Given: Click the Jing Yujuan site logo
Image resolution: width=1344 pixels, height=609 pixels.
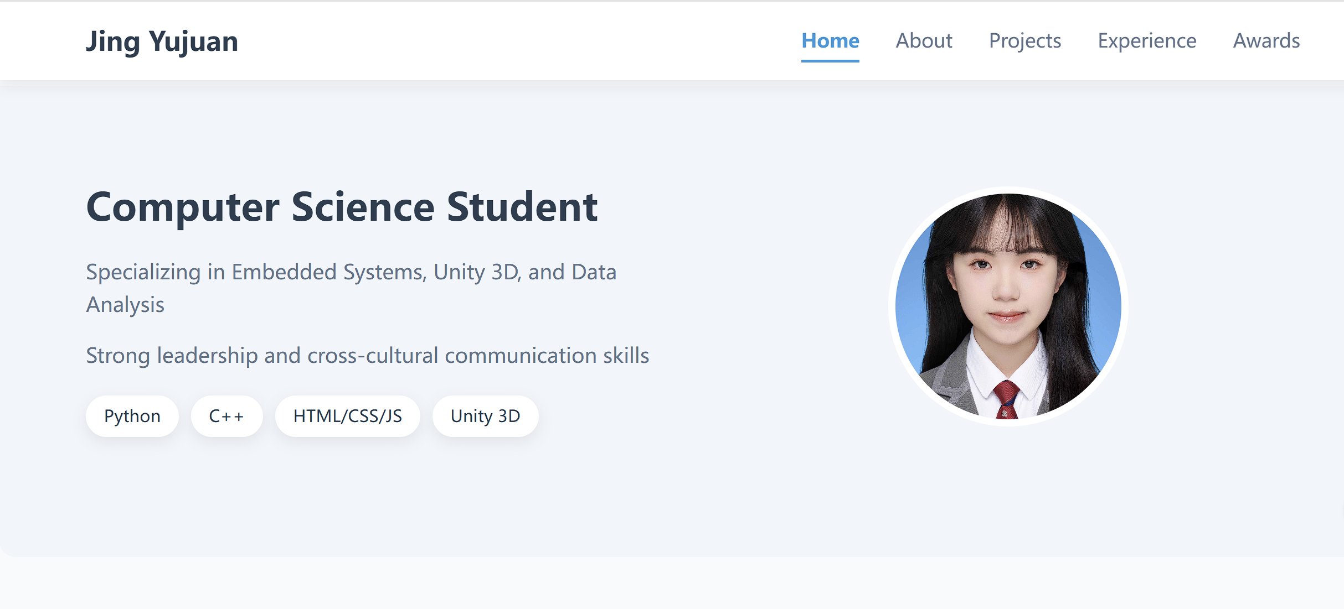Looking at the screenshot, I should pyautogui.click(x=162, y=41).
